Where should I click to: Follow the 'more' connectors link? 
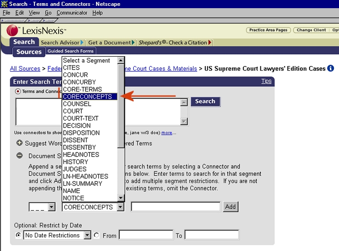click(x=167, y=133)
